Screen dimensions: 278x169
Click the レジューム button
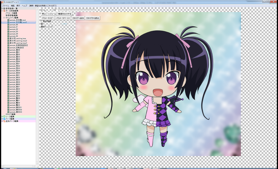pyautogui.click(x=52, y=14)
